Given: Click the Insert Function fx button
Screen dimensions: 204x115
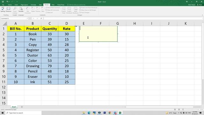Looking at the screenshot, I should click(x=41, y=19).
